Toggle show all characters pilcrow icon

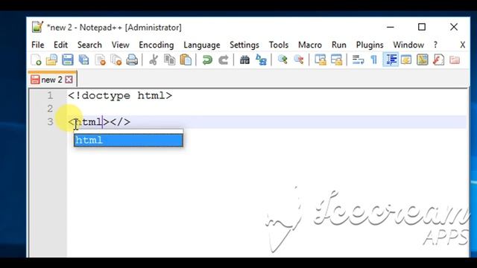374,60
